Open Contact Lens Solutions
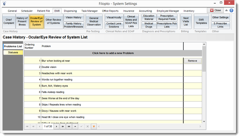This screenshot has width=241, height=138. click(x=114, y=25)
